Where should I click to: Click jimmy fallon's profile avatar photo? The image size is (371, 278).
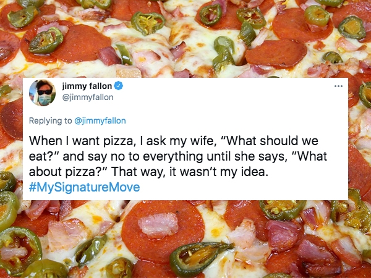pyautogui.click(x=42, y=93)
